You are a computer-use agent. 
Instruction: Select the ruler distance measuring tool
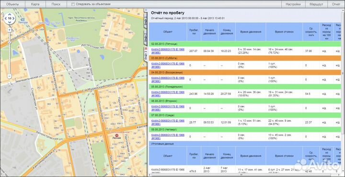10,91
